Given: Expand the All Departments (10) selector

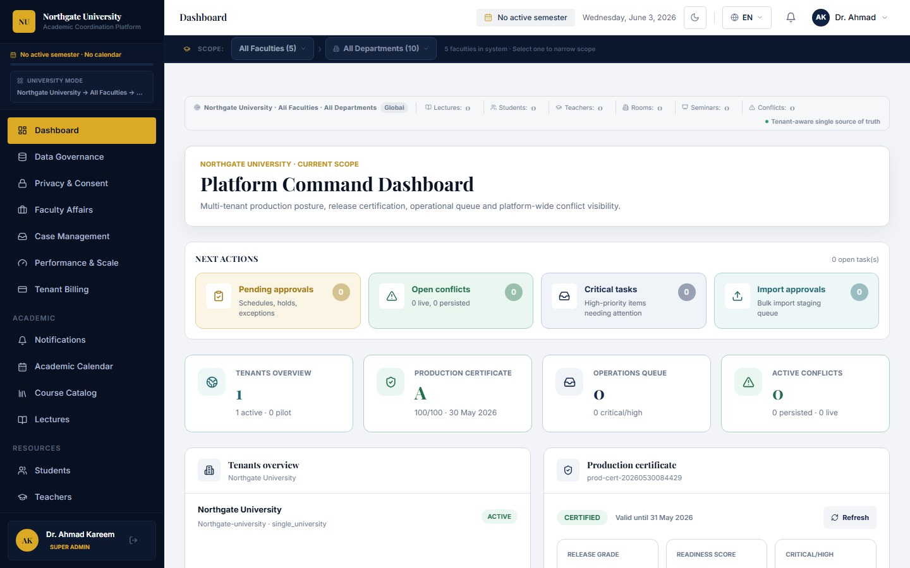Looking at the screenshot, I should [x=380, y=49].
